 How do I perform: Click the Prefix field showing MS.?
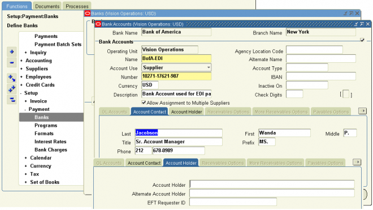tap(267, 142)
